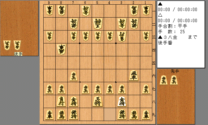This screenshot has height=125, width=208.
Task: Select Sente's silver on square 3九
Action: [x=122, y=115]
